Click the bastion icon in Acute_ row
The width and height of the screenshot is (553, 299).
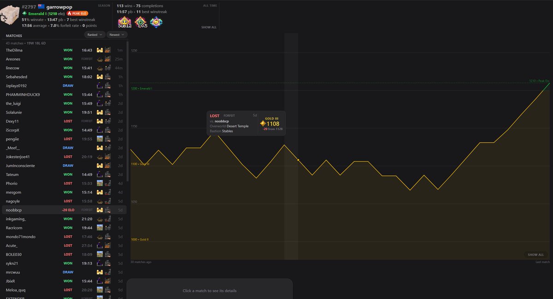point(107,246)
